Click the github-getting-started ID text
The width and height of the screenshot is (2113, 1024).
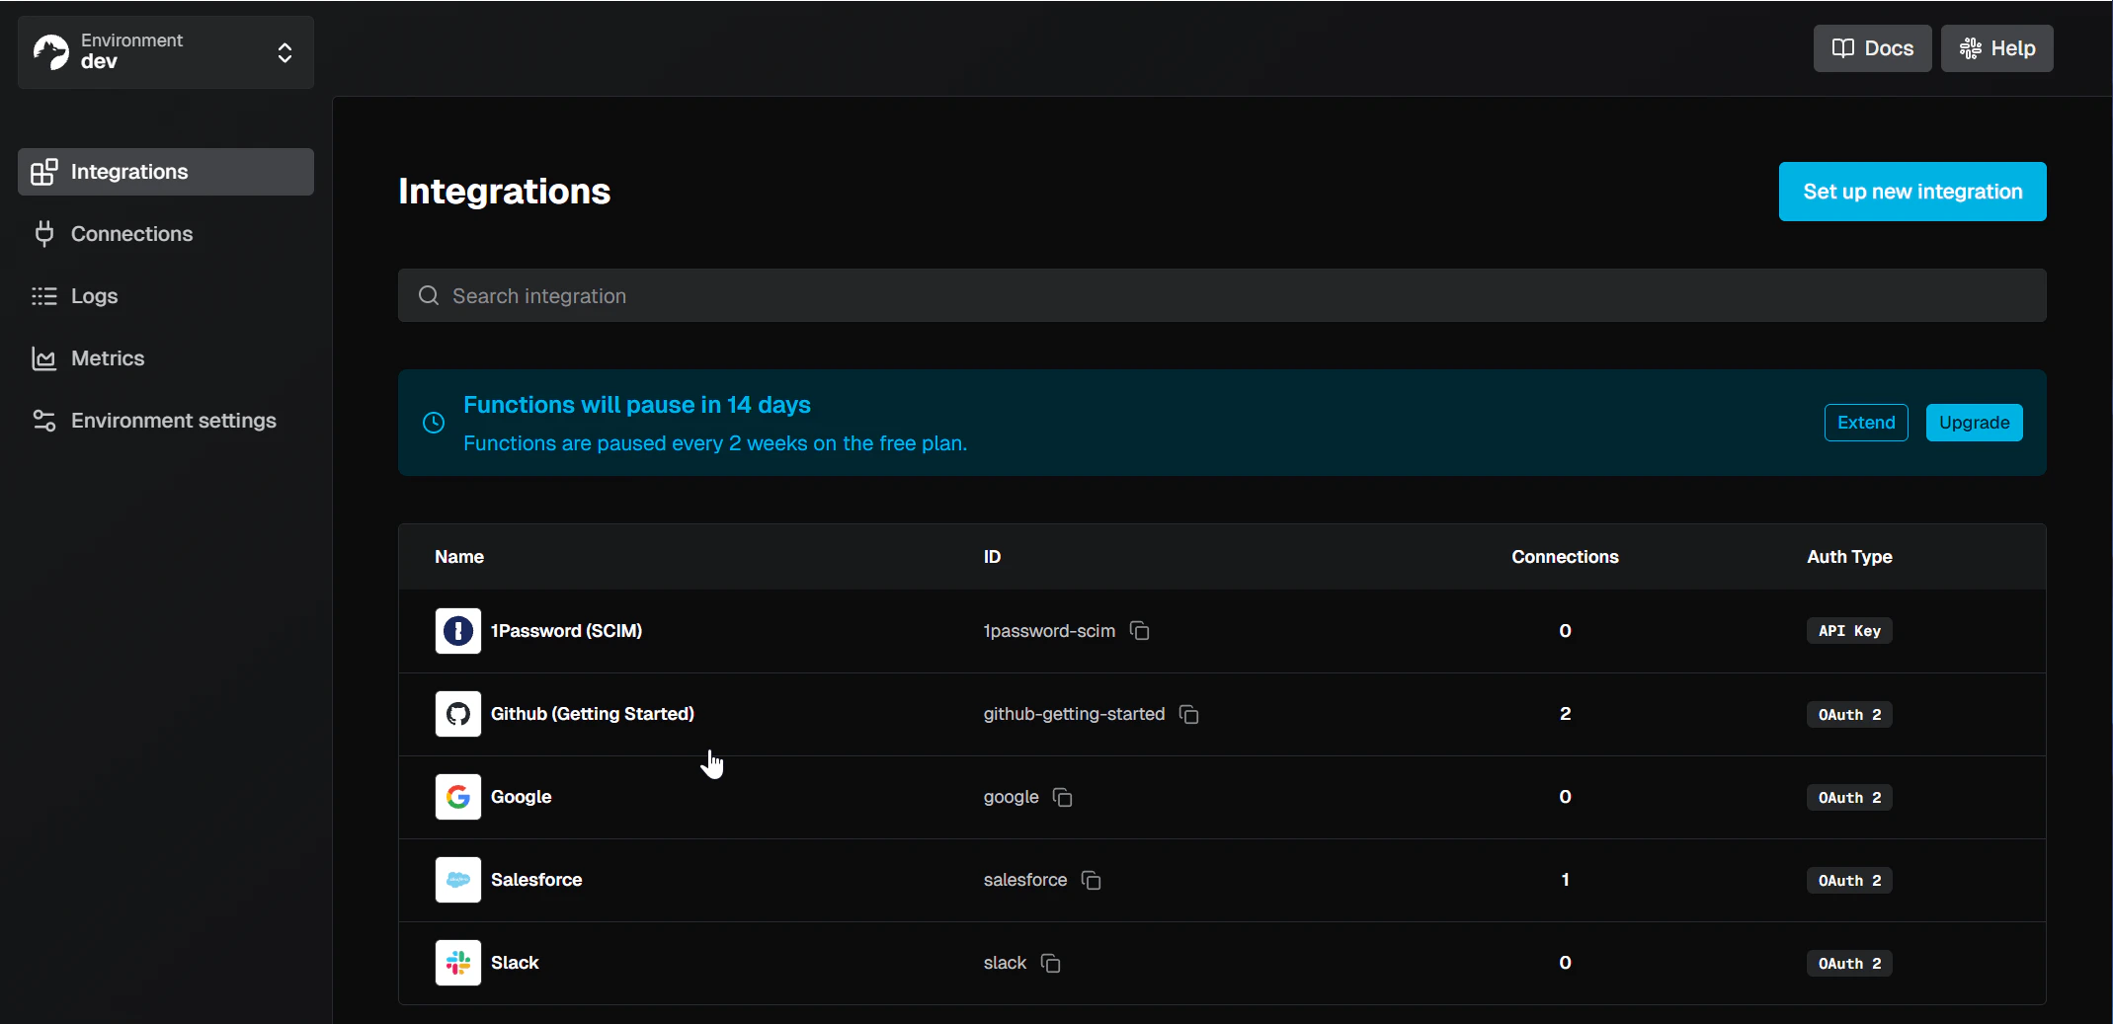(x=1074, y=714)
